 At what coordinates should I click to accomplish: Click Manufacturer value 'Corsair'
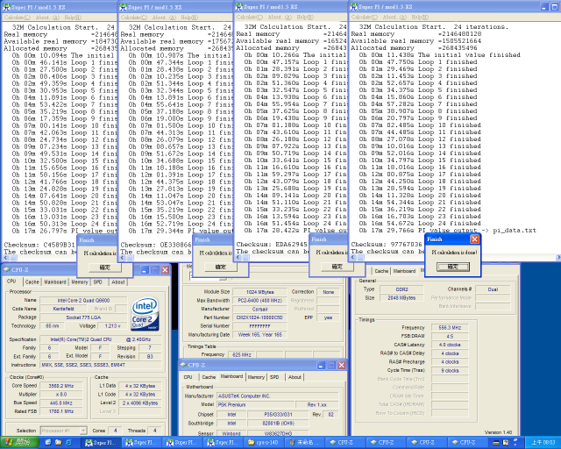pyautogui.click(x=259, y=309)
